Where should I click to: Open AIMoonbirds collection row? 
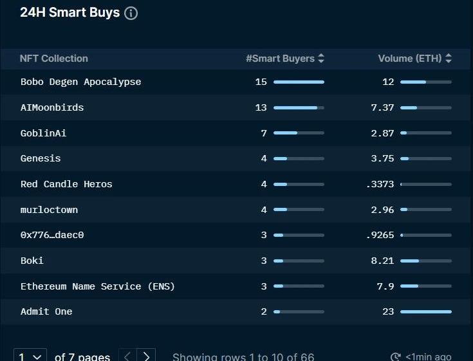click(x=52, y=107)
